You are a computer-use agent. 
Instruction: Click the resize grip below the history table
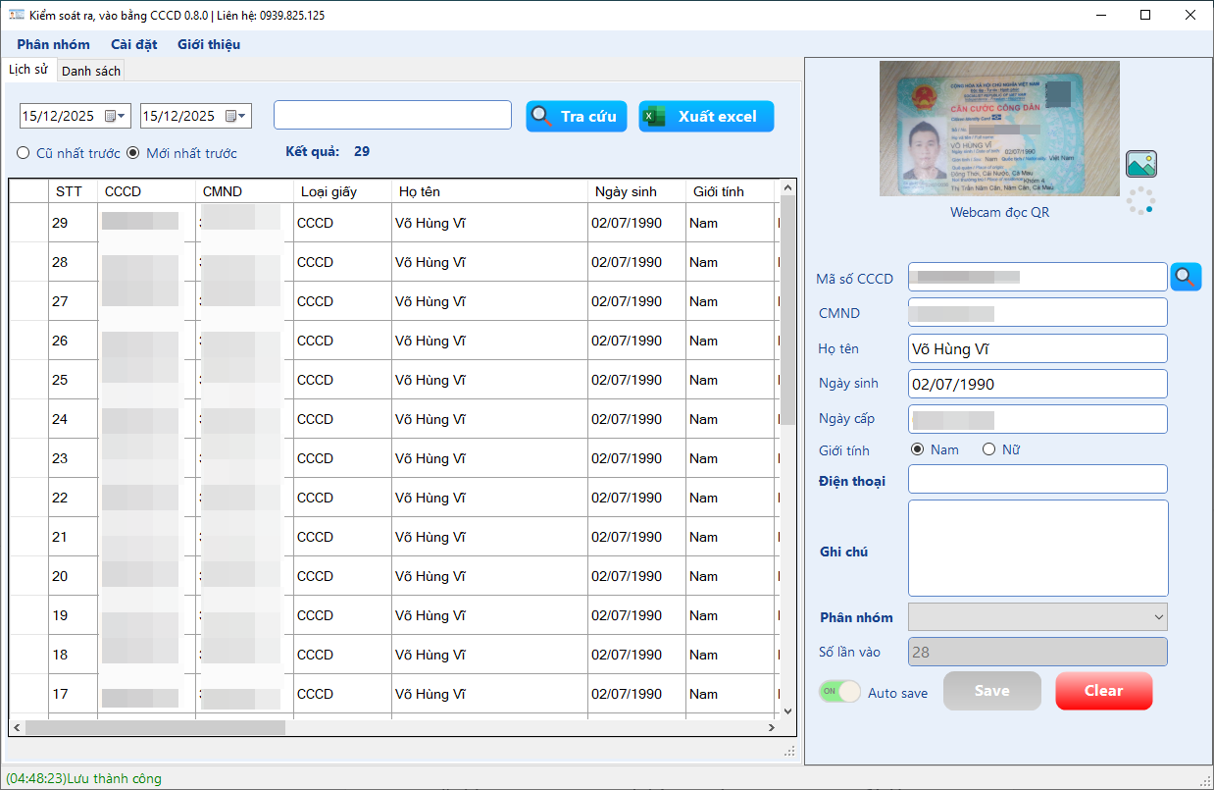pos(789,752)
